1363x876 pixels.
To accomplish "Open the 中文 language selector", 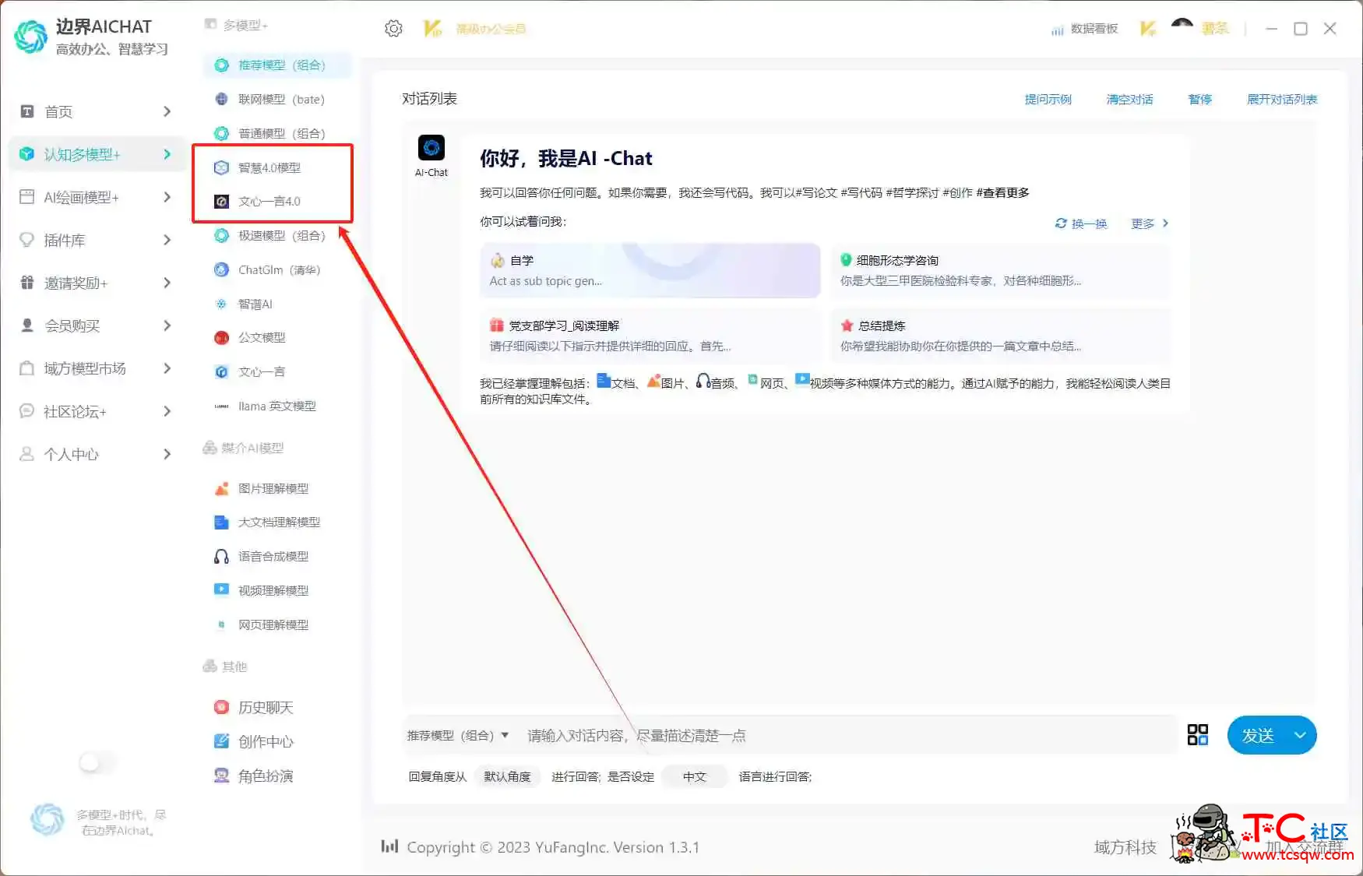I will (x=694, y=776).
